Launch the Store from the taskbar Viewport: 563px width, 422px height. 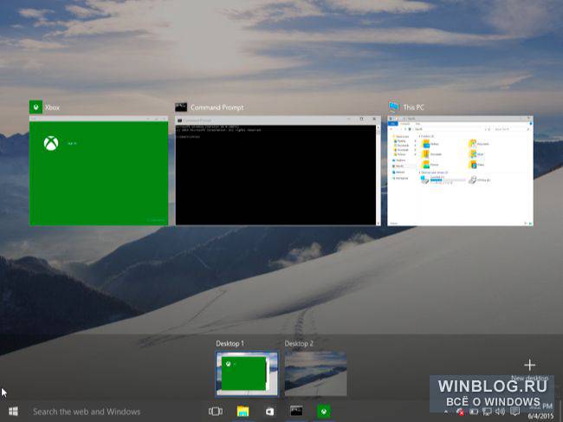point(269,412)
